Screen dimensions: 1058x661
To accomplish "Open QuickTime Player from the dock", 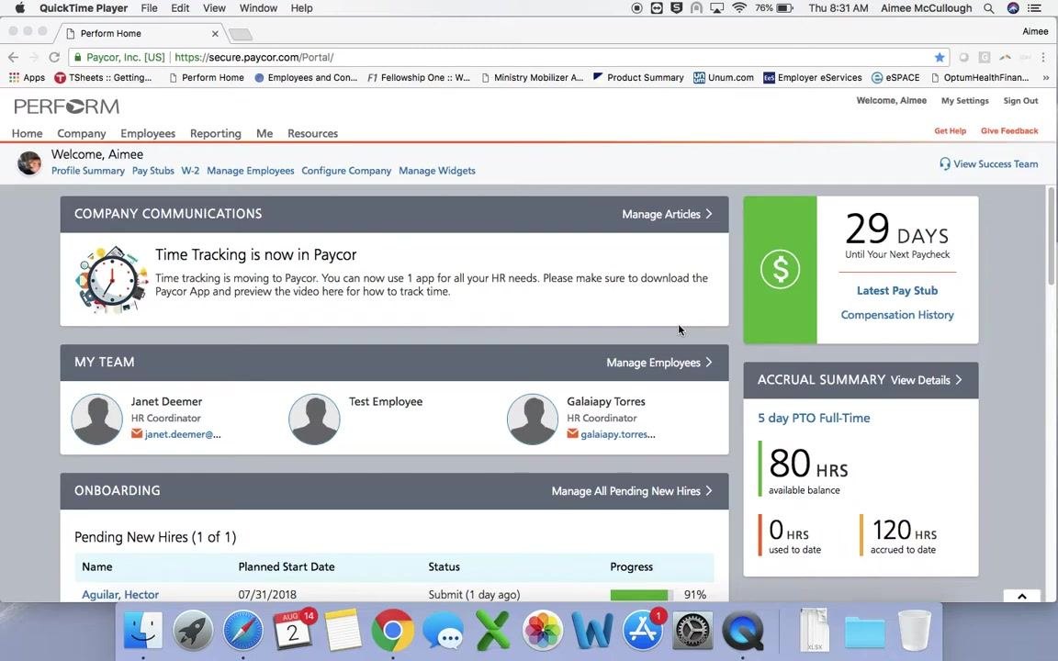I will 742,631.
